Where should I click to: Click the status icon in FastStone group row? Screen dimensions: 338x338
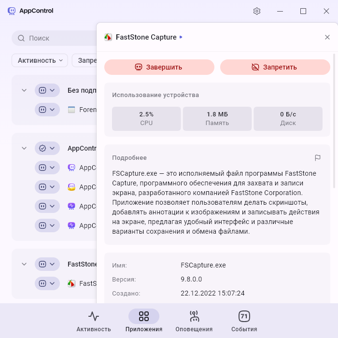(42, 264)
